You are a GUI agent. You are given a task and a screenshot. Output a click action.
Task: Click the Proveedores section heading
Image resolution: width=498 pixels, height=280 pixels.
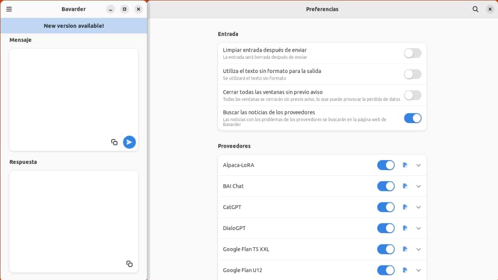234,146
